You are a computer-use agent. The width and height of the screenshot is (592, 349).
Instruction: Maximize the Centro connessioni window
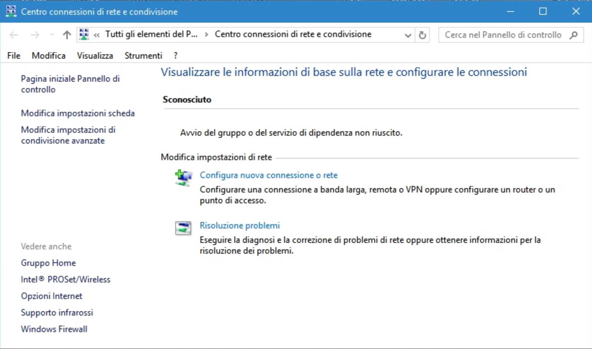[x=543, y=12]
